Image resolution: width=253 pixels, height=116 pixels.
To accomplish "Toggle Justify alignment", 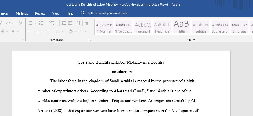I will tap(50, 31).
